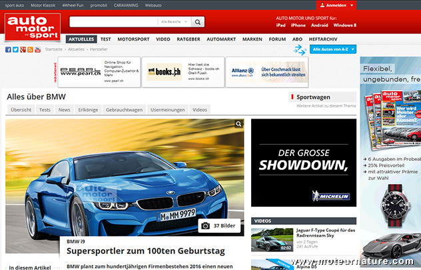Open the books.ch advertisement
Viewport: 421px width, 270px height.
click(x=183, y=72)
